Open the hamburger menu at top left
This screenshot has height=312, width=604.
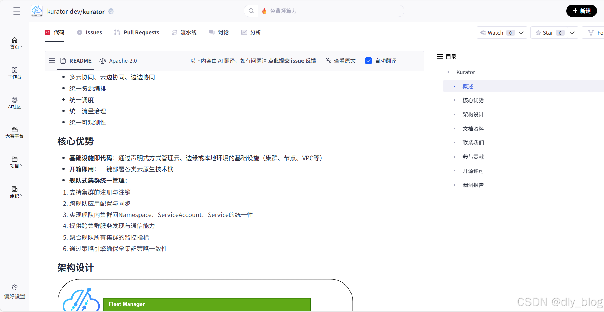point(17,11)
